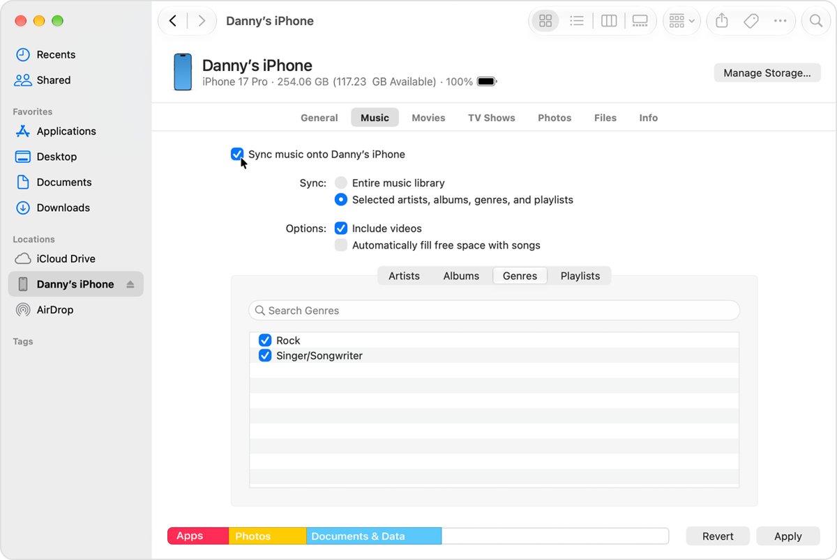Open the Movies tab
837x560 pixels.
click(x=428, y=118)
